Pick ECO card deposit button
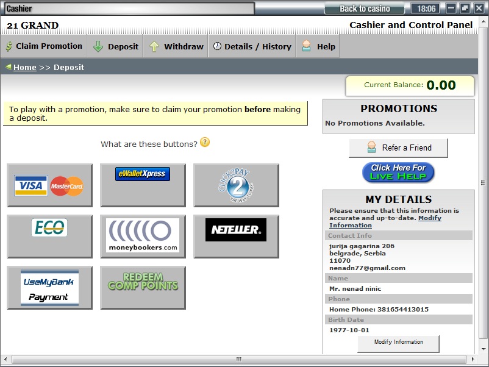The height and width of the screenshot is (367, 489). pos(49,237)
